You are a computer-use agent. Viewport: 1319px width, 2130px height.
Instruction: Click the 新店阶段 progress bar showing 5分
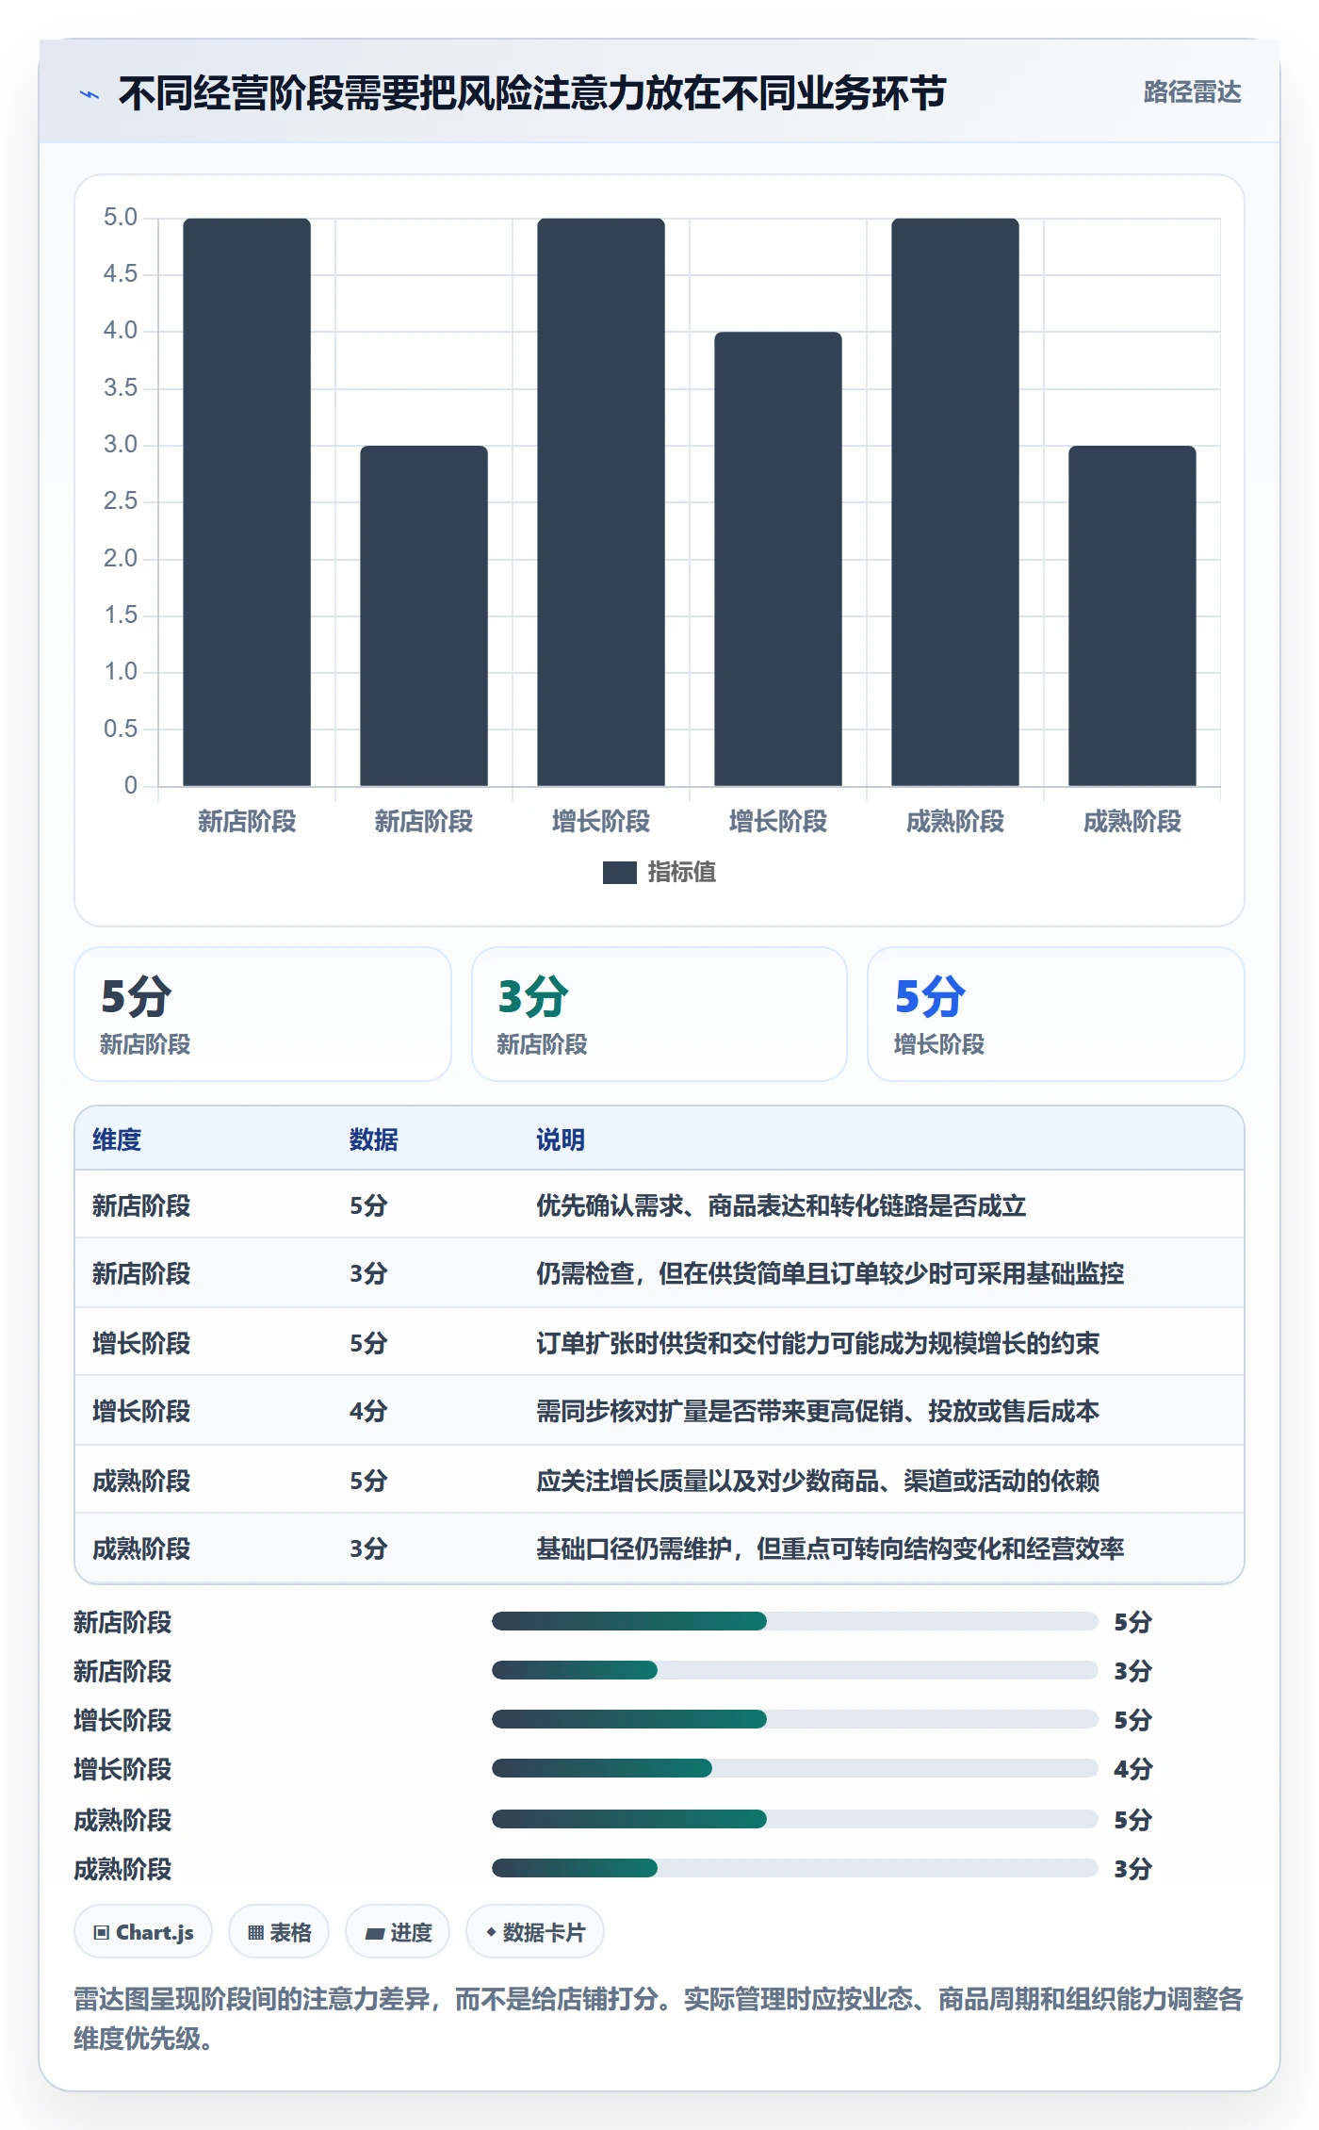[x=794, y=1621]
